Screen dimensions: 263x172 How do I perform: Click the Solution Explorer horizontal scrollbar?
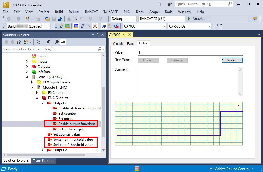[46, 155]
